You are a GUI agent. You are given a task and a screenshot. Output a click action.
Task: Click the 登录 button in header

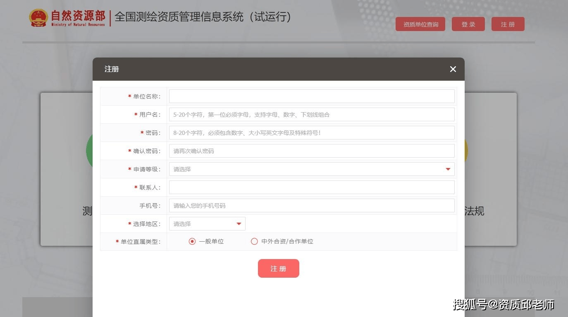pos(468,24)
